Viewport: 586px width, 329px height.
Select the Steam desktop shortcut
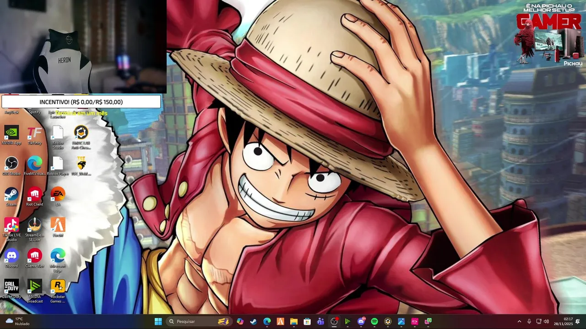(11, 196)
